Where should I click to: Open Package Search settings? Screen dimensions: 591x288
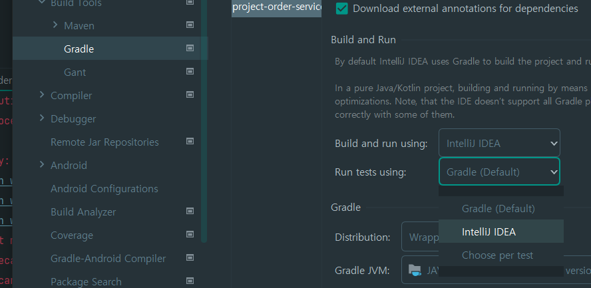(x=86, y=282)
